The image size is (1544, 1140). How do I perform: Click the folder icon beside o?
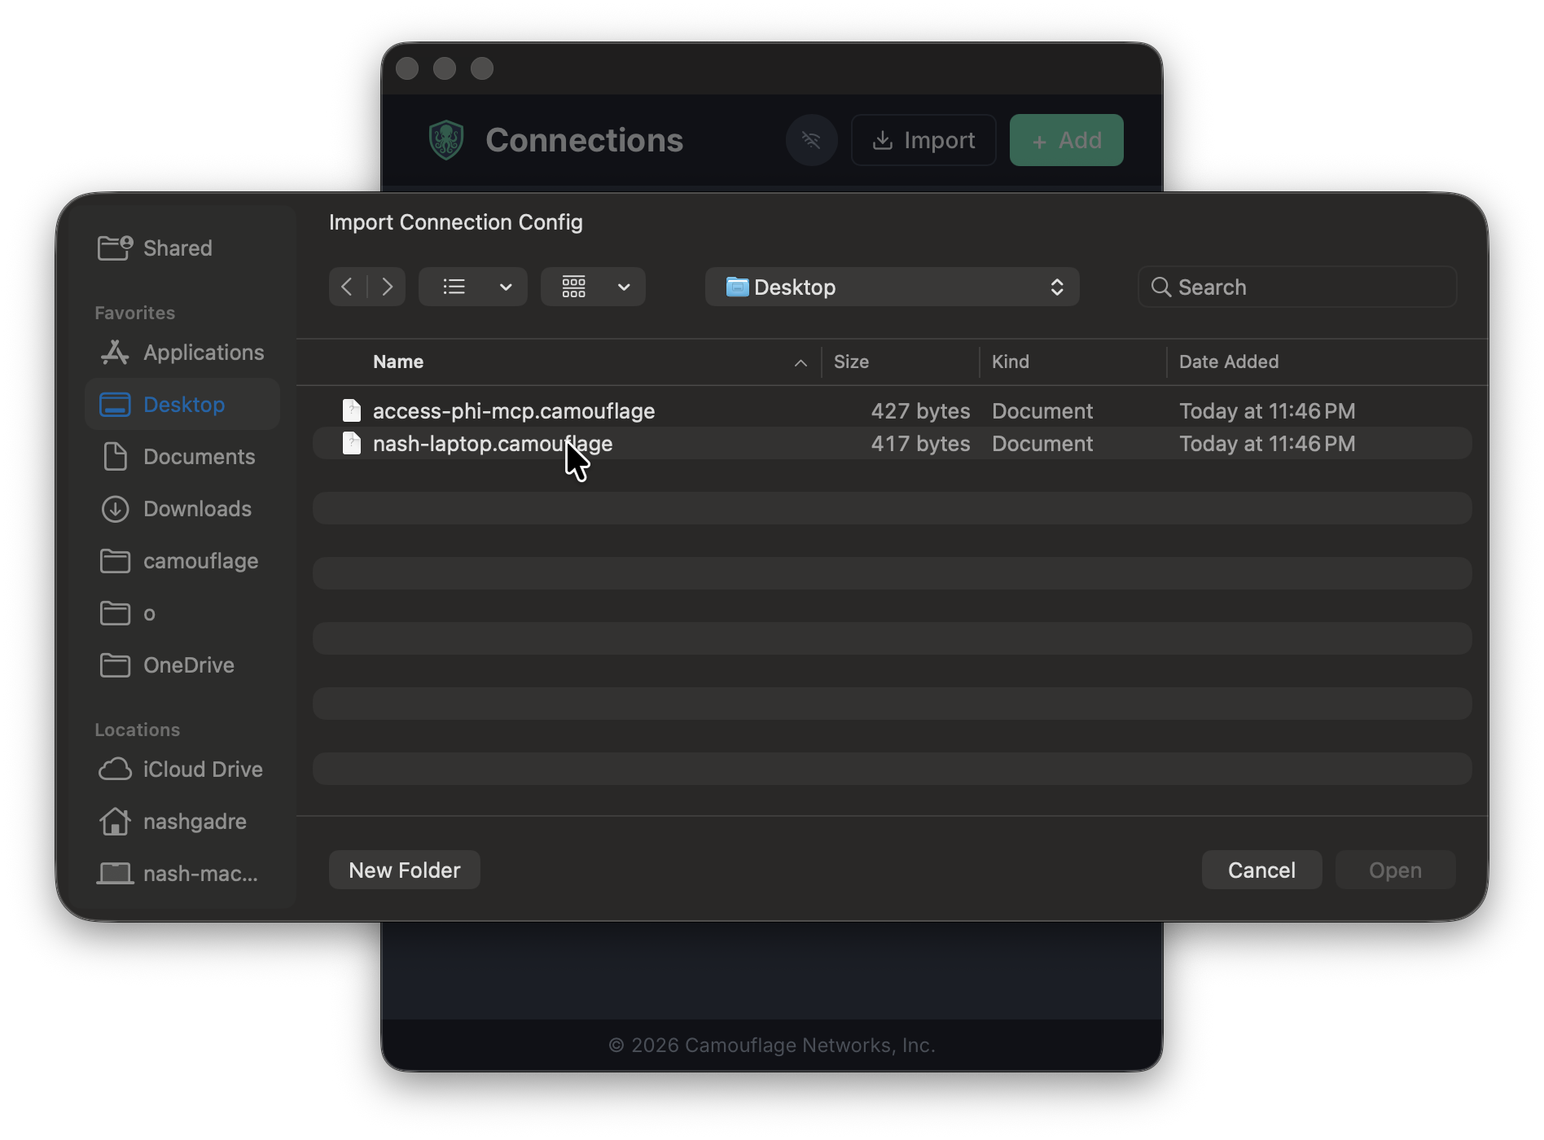(115, 612)
